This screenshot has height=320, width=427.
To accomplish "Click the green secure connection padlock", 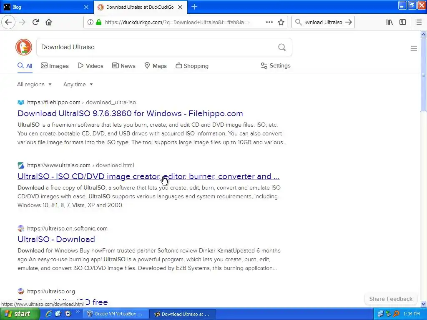I will [x=99, y=22].
